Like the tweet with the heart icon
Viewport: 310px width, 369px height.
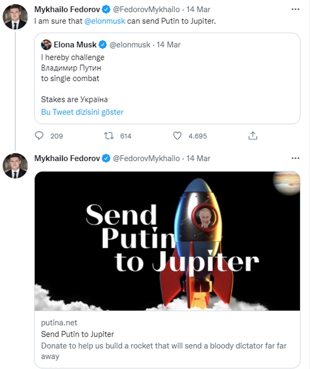coord(177,136)
